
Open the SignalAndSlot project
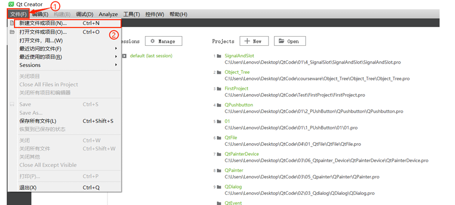(x=240, y=56)
